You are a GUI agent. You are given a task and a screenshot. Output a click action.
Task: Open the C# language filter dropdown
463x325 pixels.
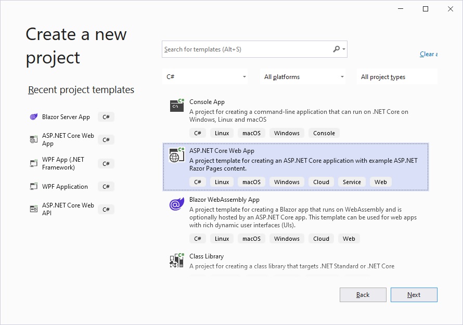click(206, 77)
